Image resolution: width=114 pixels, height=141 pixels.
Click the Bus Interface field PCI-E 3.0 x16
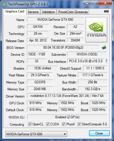click(86, 61)
